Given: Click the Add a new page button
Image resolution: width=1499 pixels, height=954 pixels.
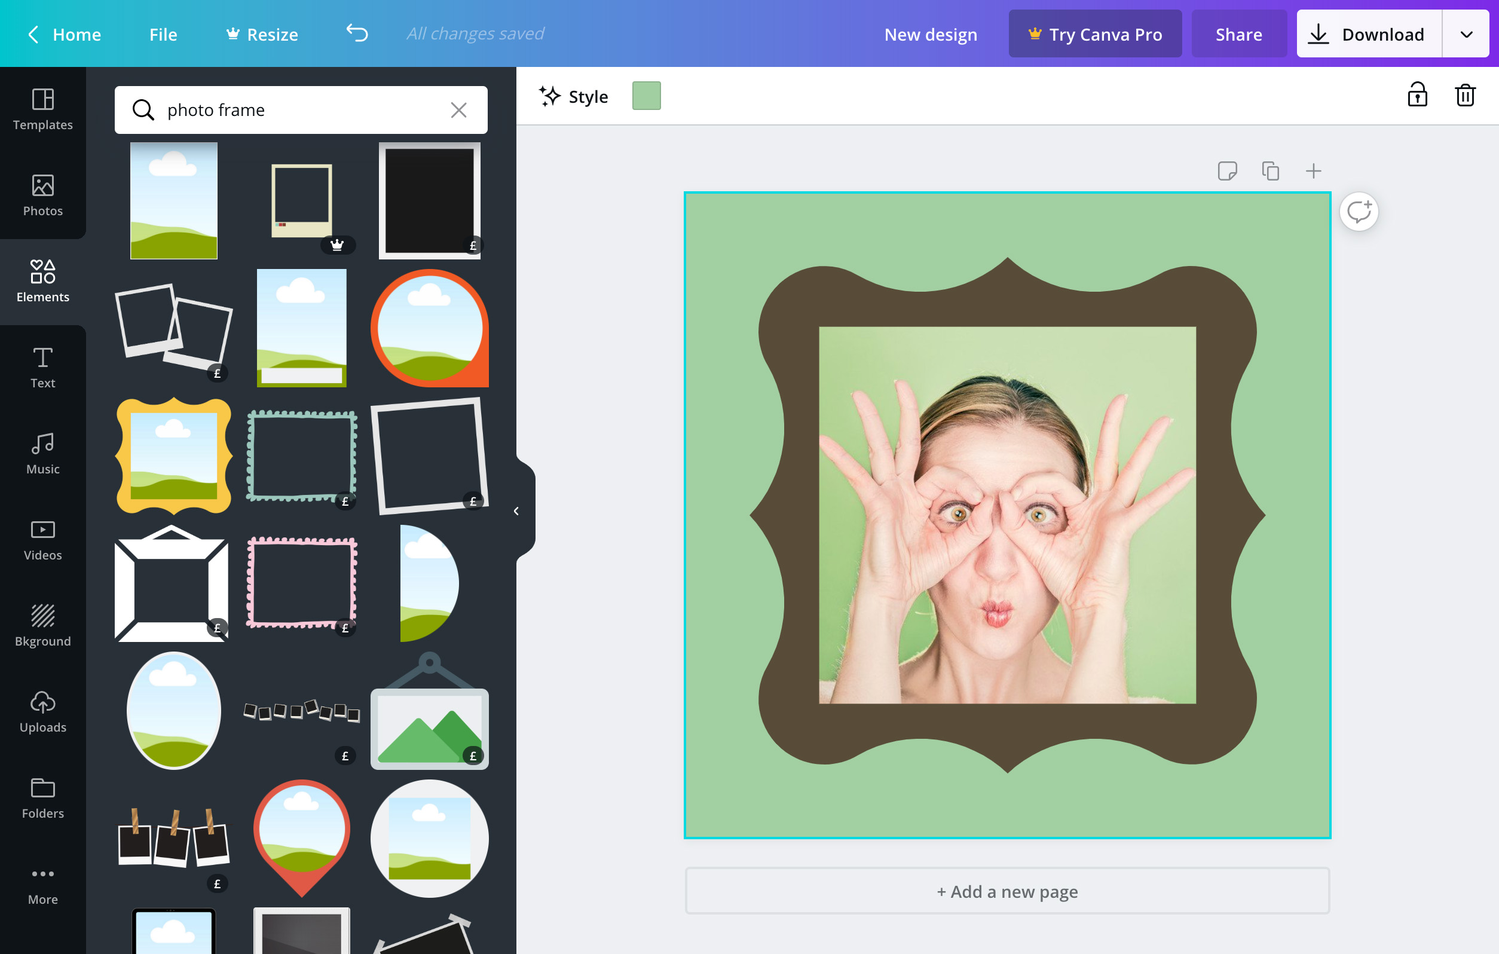Looking at the screenshot, I should [x=1007, y=891].
